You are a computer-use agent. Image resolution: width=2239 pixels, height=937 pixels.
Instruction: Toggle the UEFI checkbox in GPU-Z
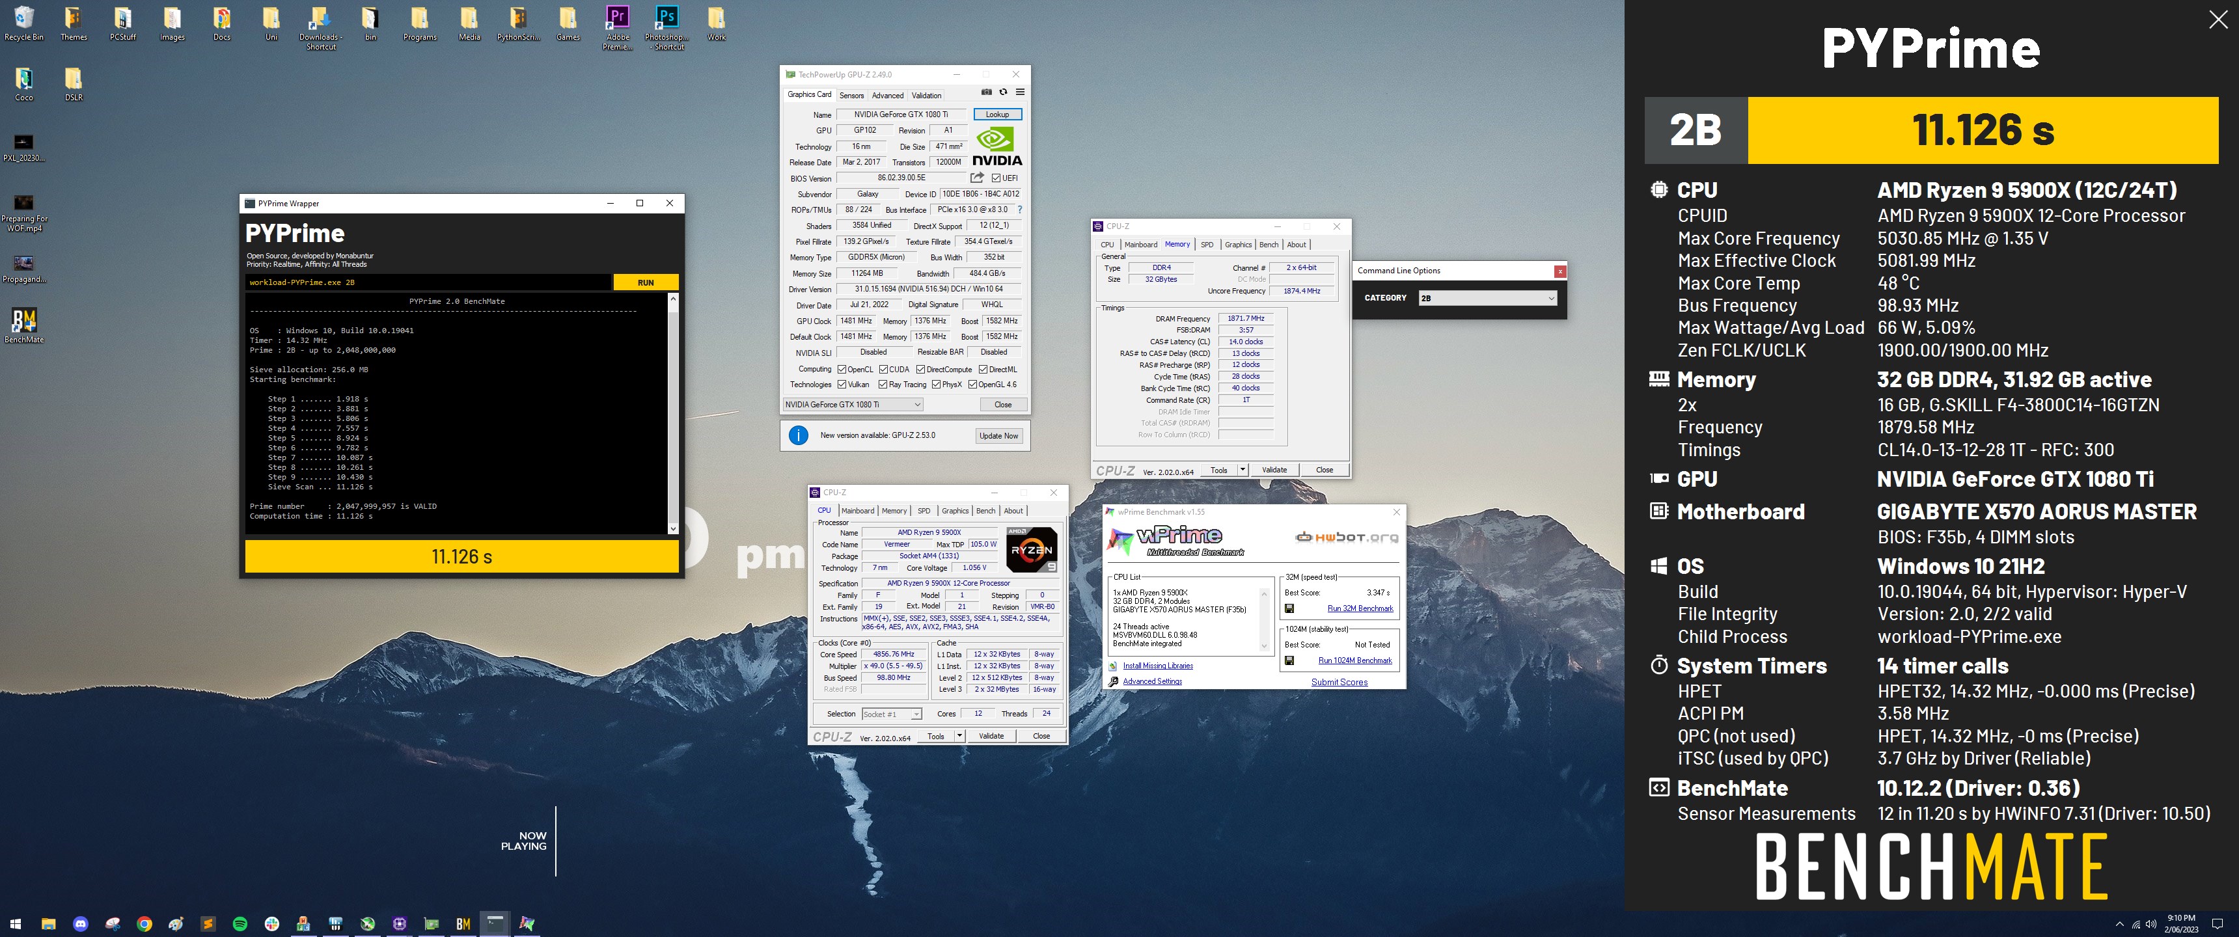pyautogui.click(x=996, y=178)
